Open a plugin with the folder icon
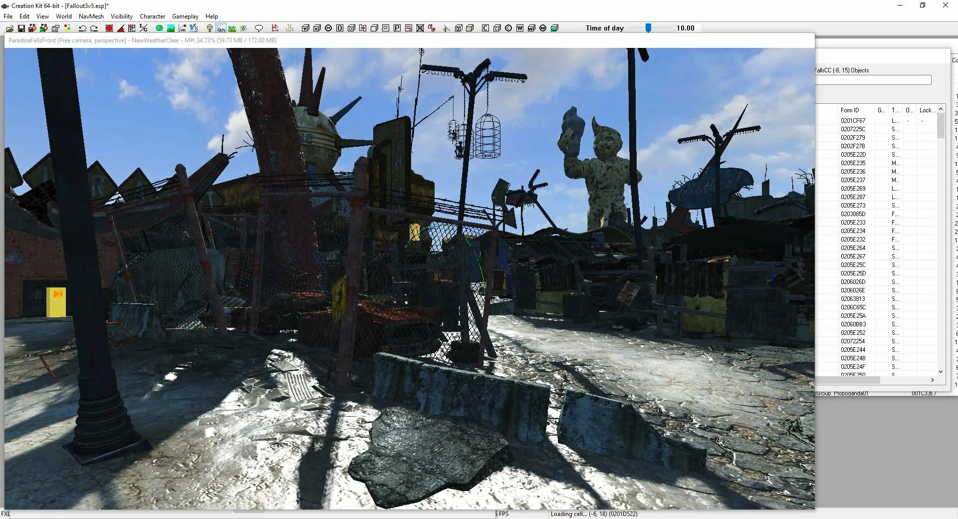 pos(10,28)
